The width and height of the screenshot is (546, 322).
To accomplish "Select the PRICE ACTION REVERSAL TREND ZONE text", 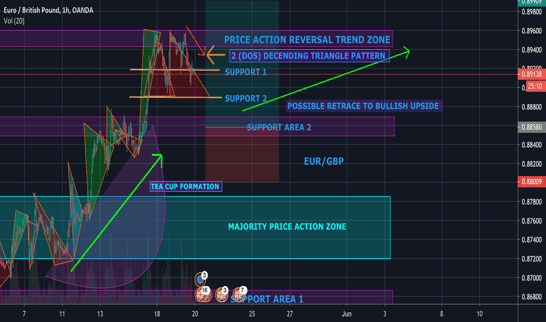I will [x=307, y=40].
